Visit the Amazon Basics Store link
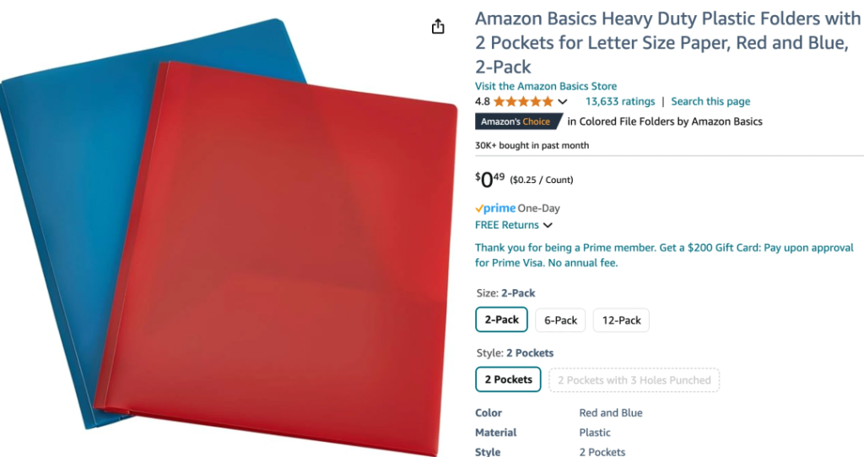 [546, 86]
